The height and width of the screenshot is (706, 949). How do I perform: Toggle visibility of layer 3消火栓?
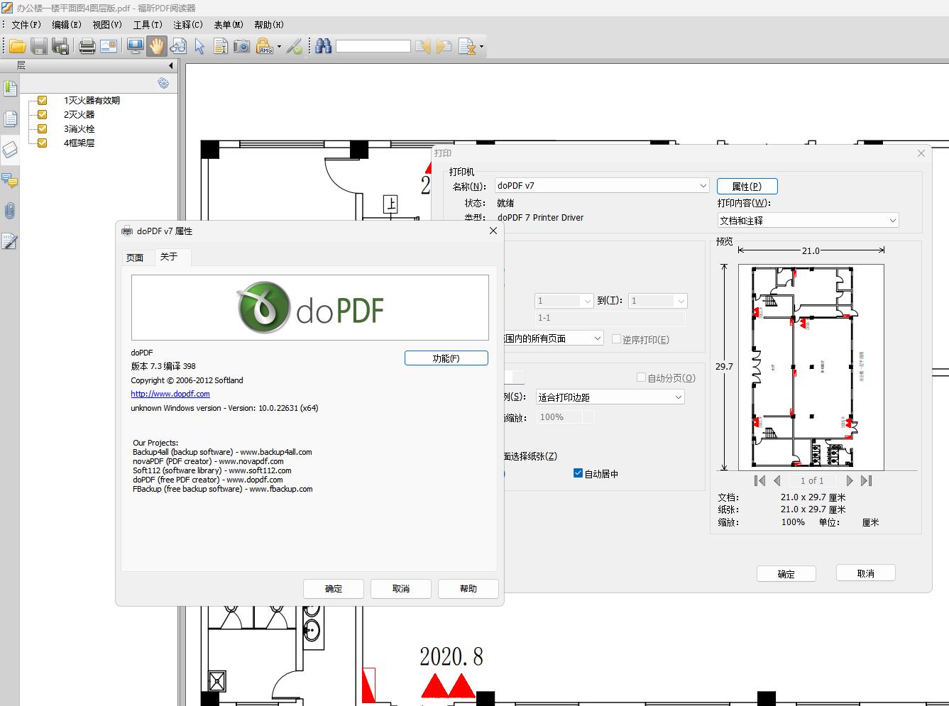(43, 129)
